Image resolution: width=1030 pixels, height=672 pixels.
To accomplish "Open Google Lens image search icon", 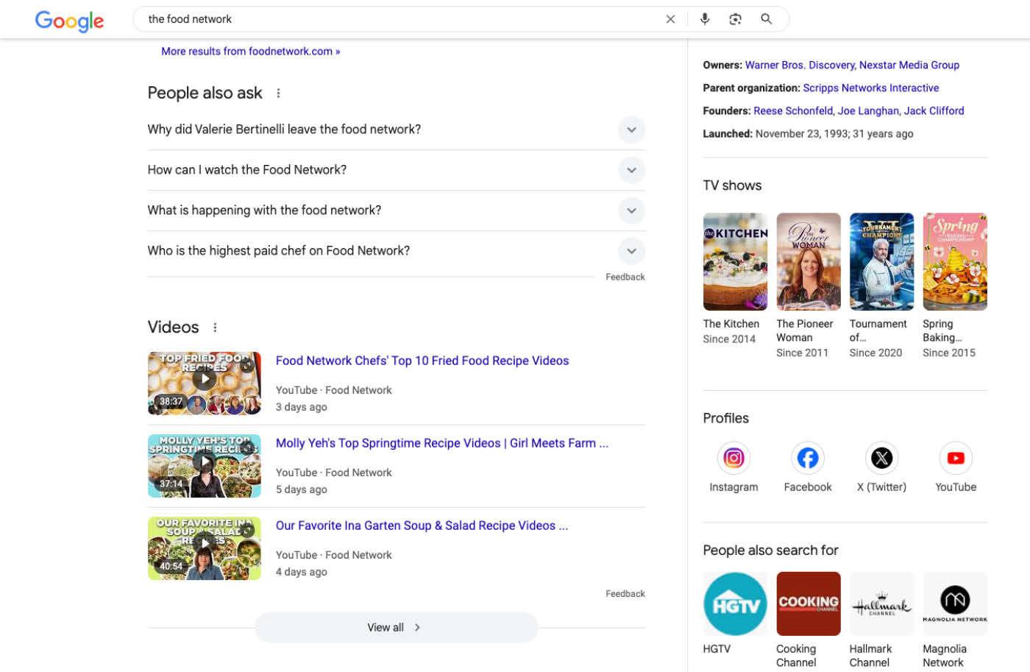I will (x=735, y=18).
